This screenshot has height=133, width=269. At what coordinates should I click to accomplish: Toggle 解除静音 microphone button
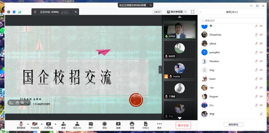[x=21, y=125]
